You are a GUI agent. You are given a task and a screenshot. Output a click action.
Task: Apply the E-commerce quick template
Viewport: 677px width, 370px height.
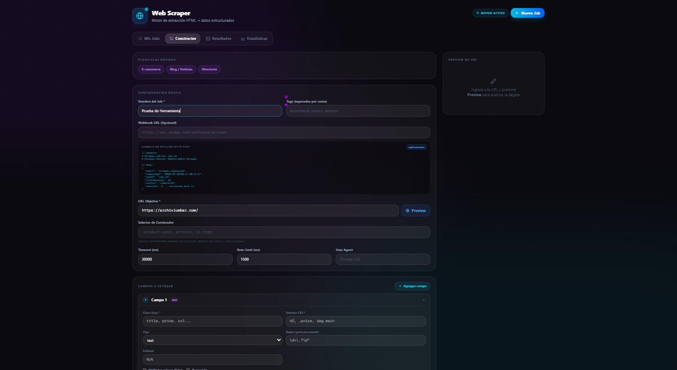pos(151,70)
